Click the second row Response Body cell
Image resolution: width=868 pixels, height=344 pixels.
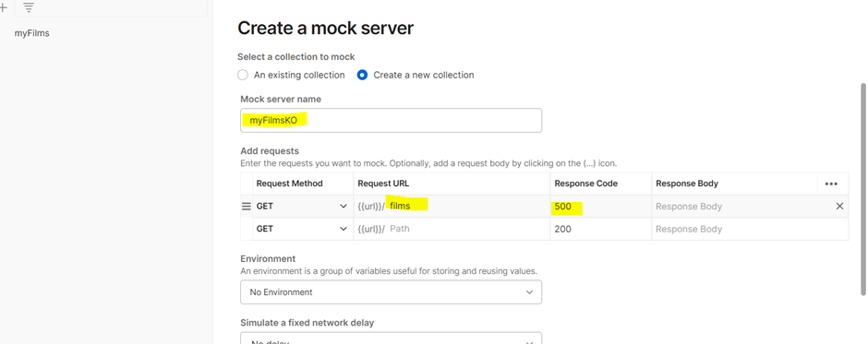750,229
